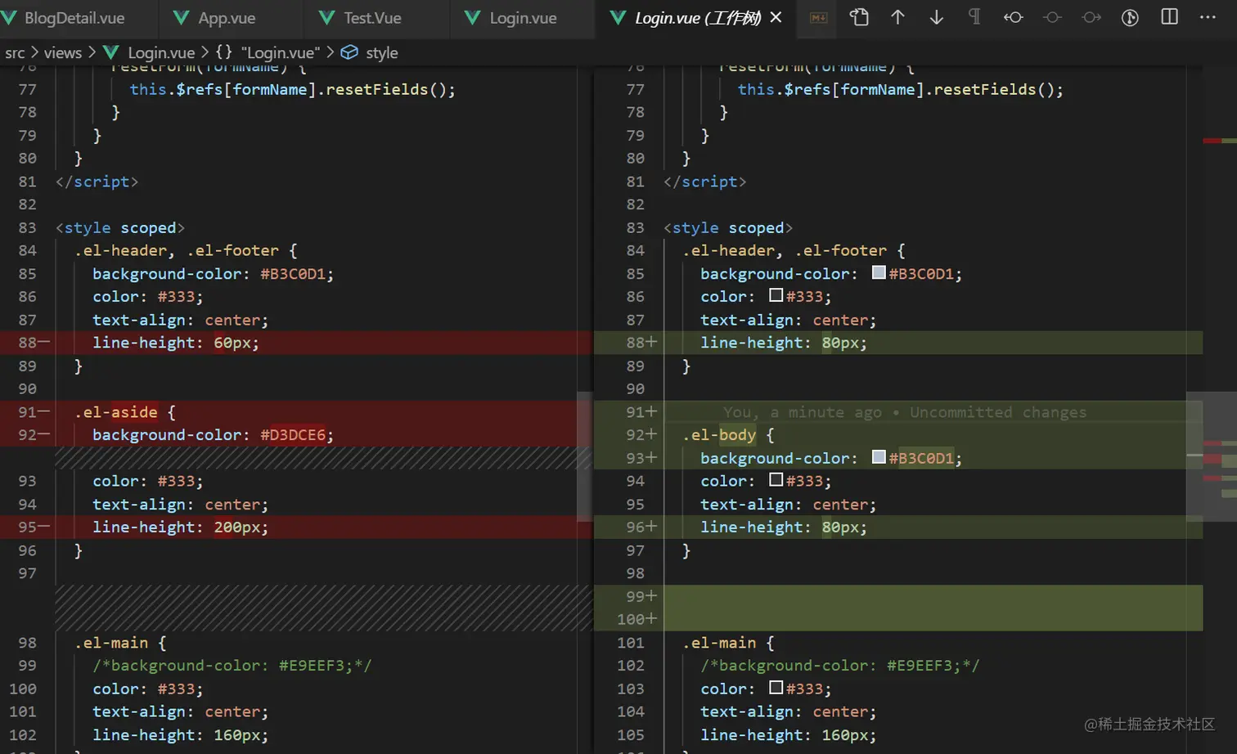Click the commented background-color line in left pane
The image size is (1237, 754).
[232, 666]
